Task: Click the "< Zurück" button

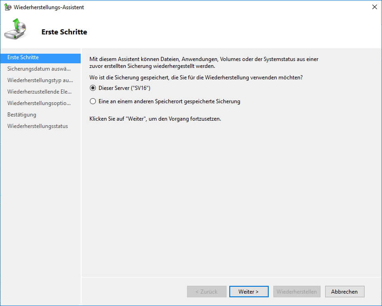Action: tap(206, 292)
